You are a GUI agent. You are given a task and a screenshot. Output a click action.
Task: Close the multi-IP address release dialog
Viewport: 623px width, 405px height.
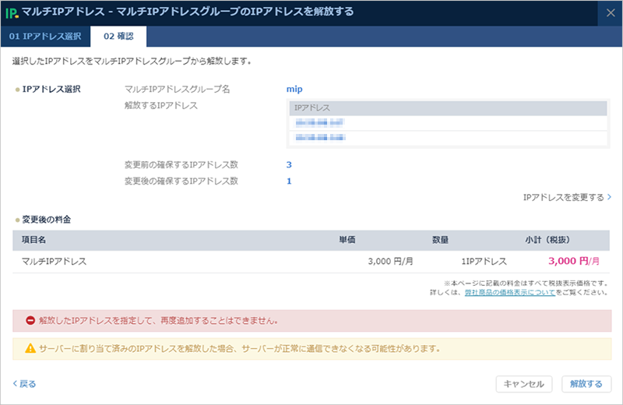(x=610, y=12)
